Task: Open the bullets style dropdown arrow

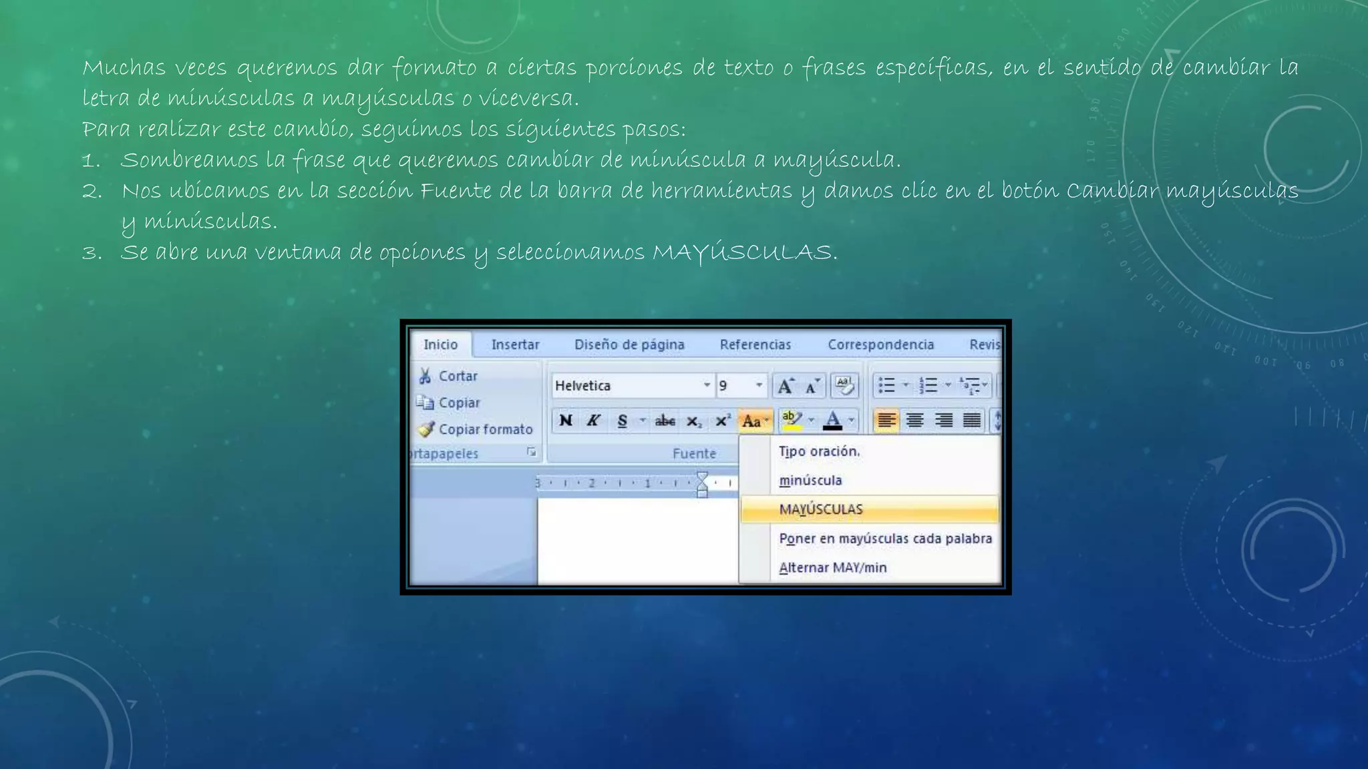Action: [906, 385]
